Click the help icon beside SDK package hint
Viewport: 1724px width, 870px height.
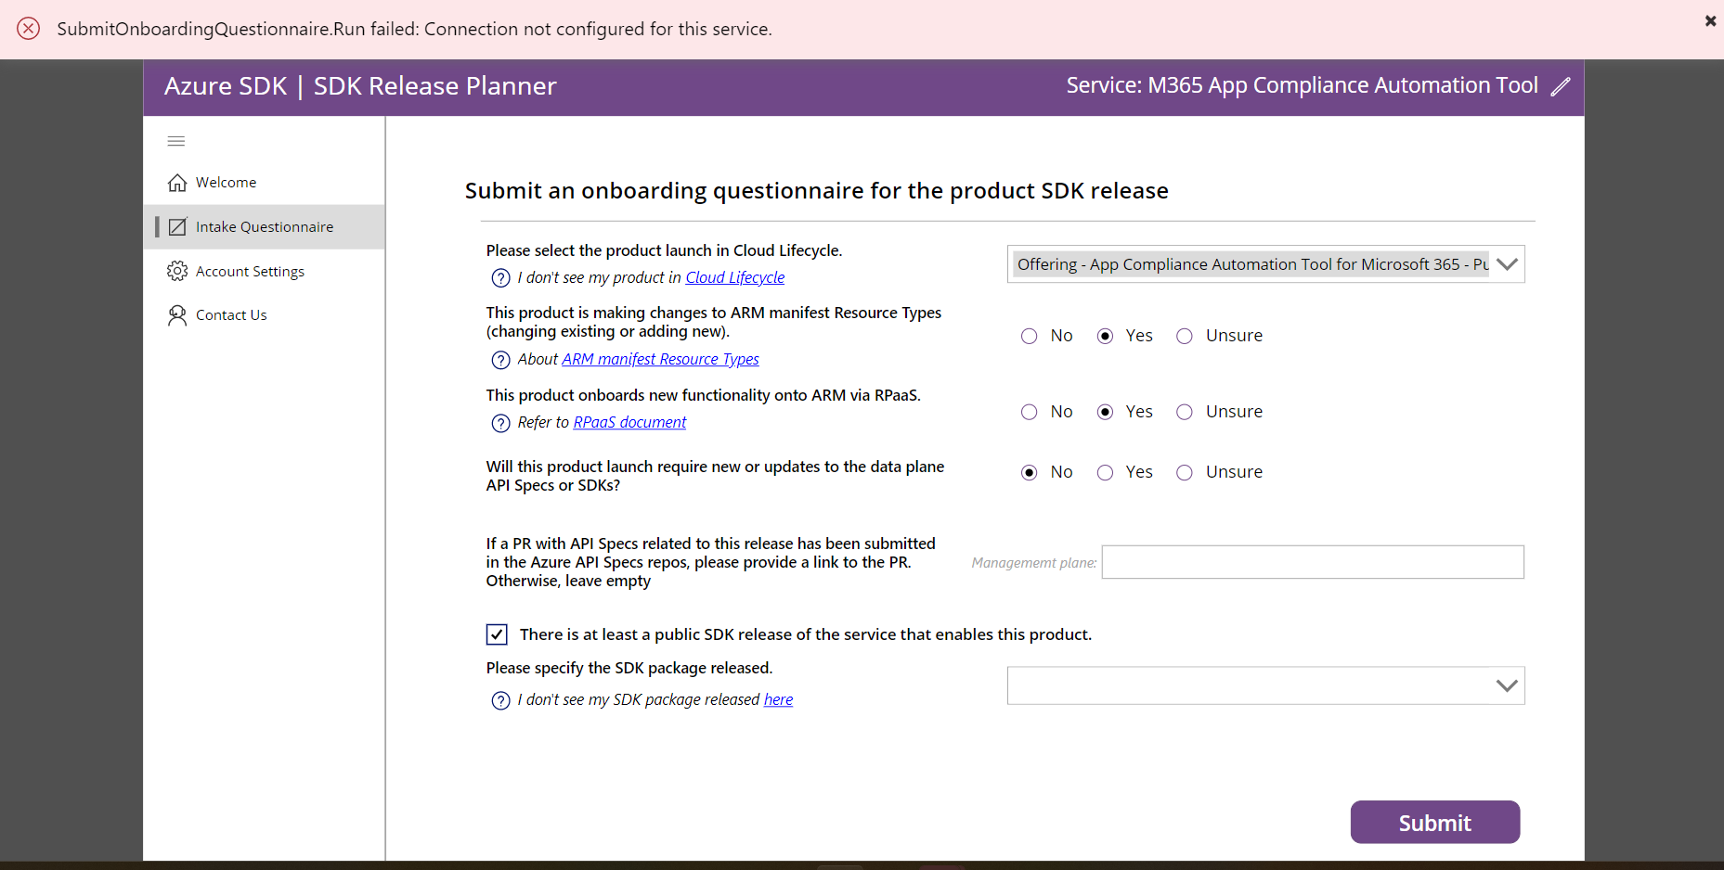500,700
